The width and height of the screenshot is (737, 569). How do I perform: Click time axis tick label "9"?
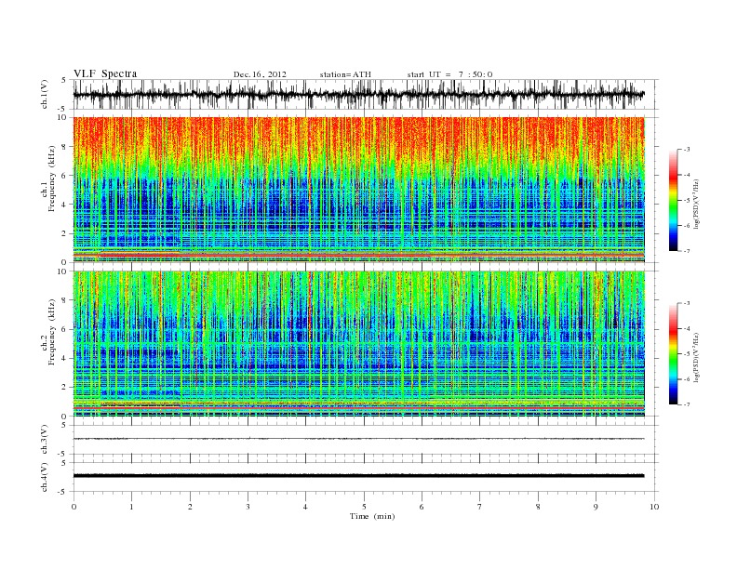tap(596, 507)
